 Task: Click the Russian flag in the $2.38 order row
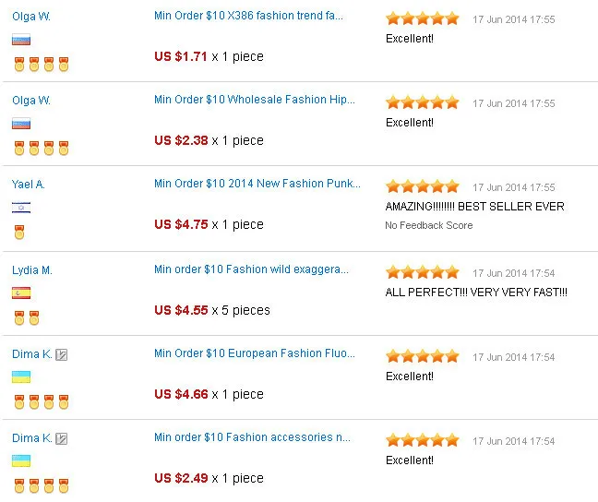[21, 124]
